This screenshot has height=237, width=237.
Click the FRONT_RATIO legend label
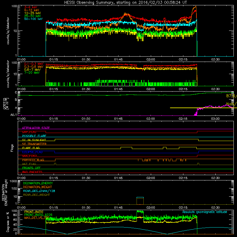point(34,212)
